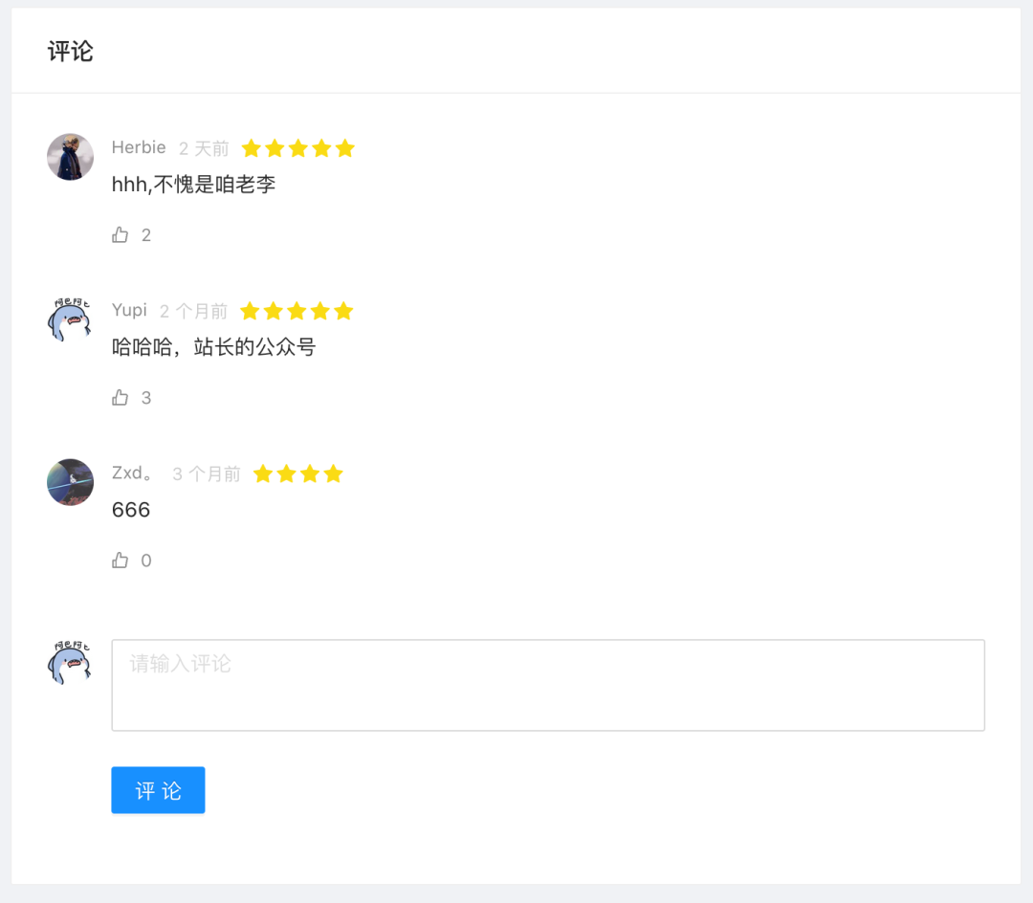Click the "2 天前" timestamp
Viewport: 1033px width, 903px height.
pos(204,148)
